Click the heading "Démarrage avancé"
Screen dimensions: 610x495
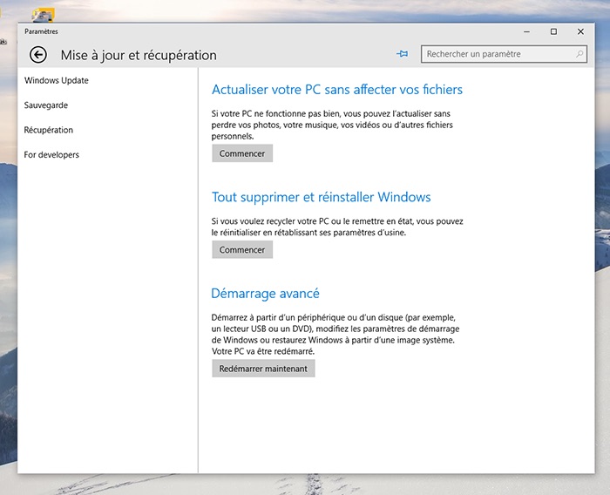tap(265, 294)
